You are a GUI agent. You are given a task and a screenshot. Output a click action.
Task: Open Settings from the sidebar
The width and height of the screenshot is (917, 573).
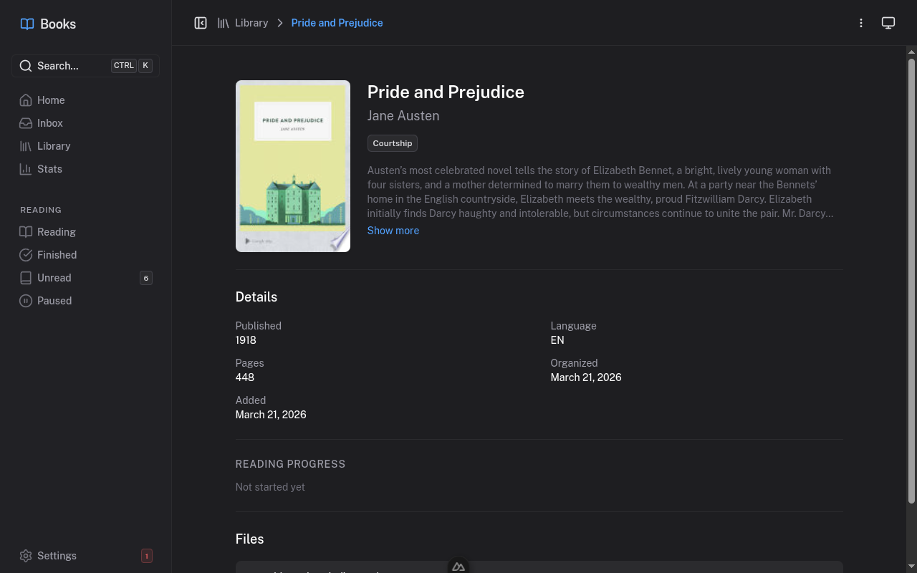click(57, 556)
